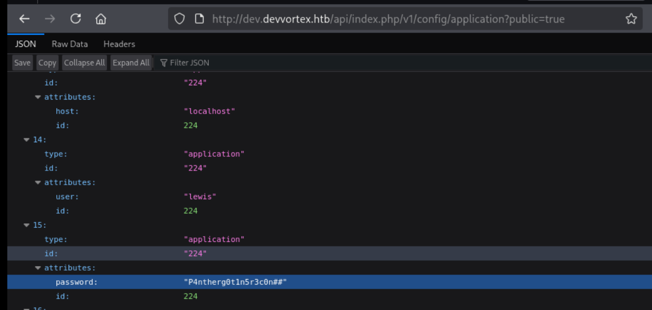This screenshot has height=310, width=652.
Task: Click the type key under node 15
Action: click(x=56, y=239)
